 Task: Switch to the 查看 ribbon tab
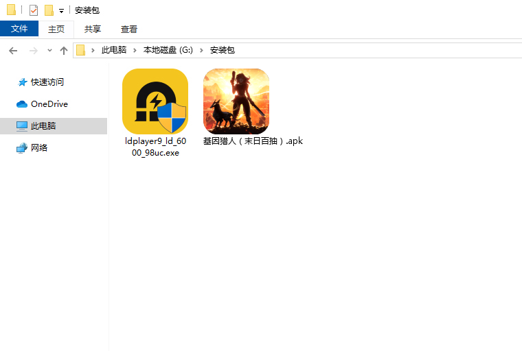tap(129, 29)
